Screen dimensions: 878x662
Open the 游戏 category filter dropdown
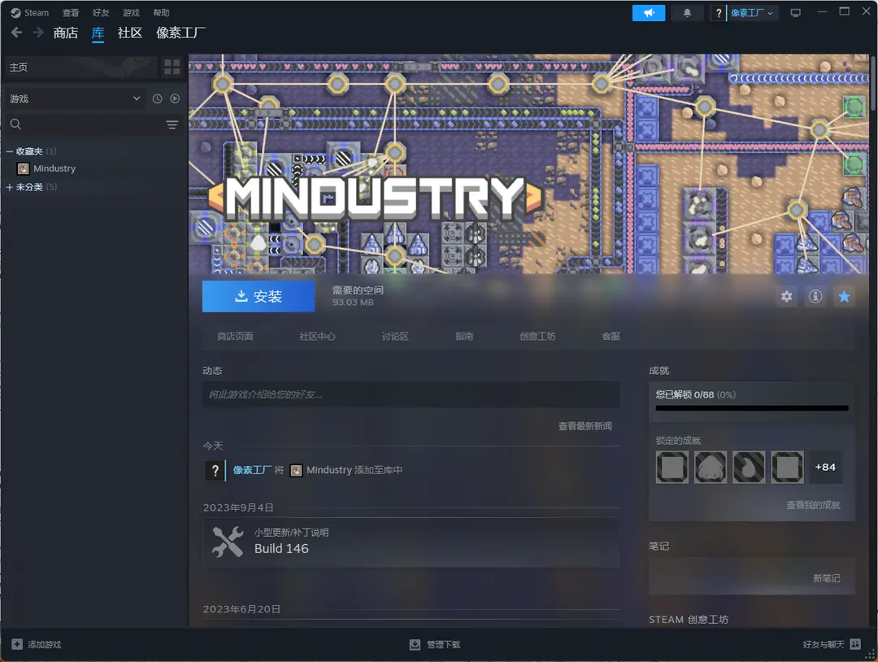click(x=75, y=98)
